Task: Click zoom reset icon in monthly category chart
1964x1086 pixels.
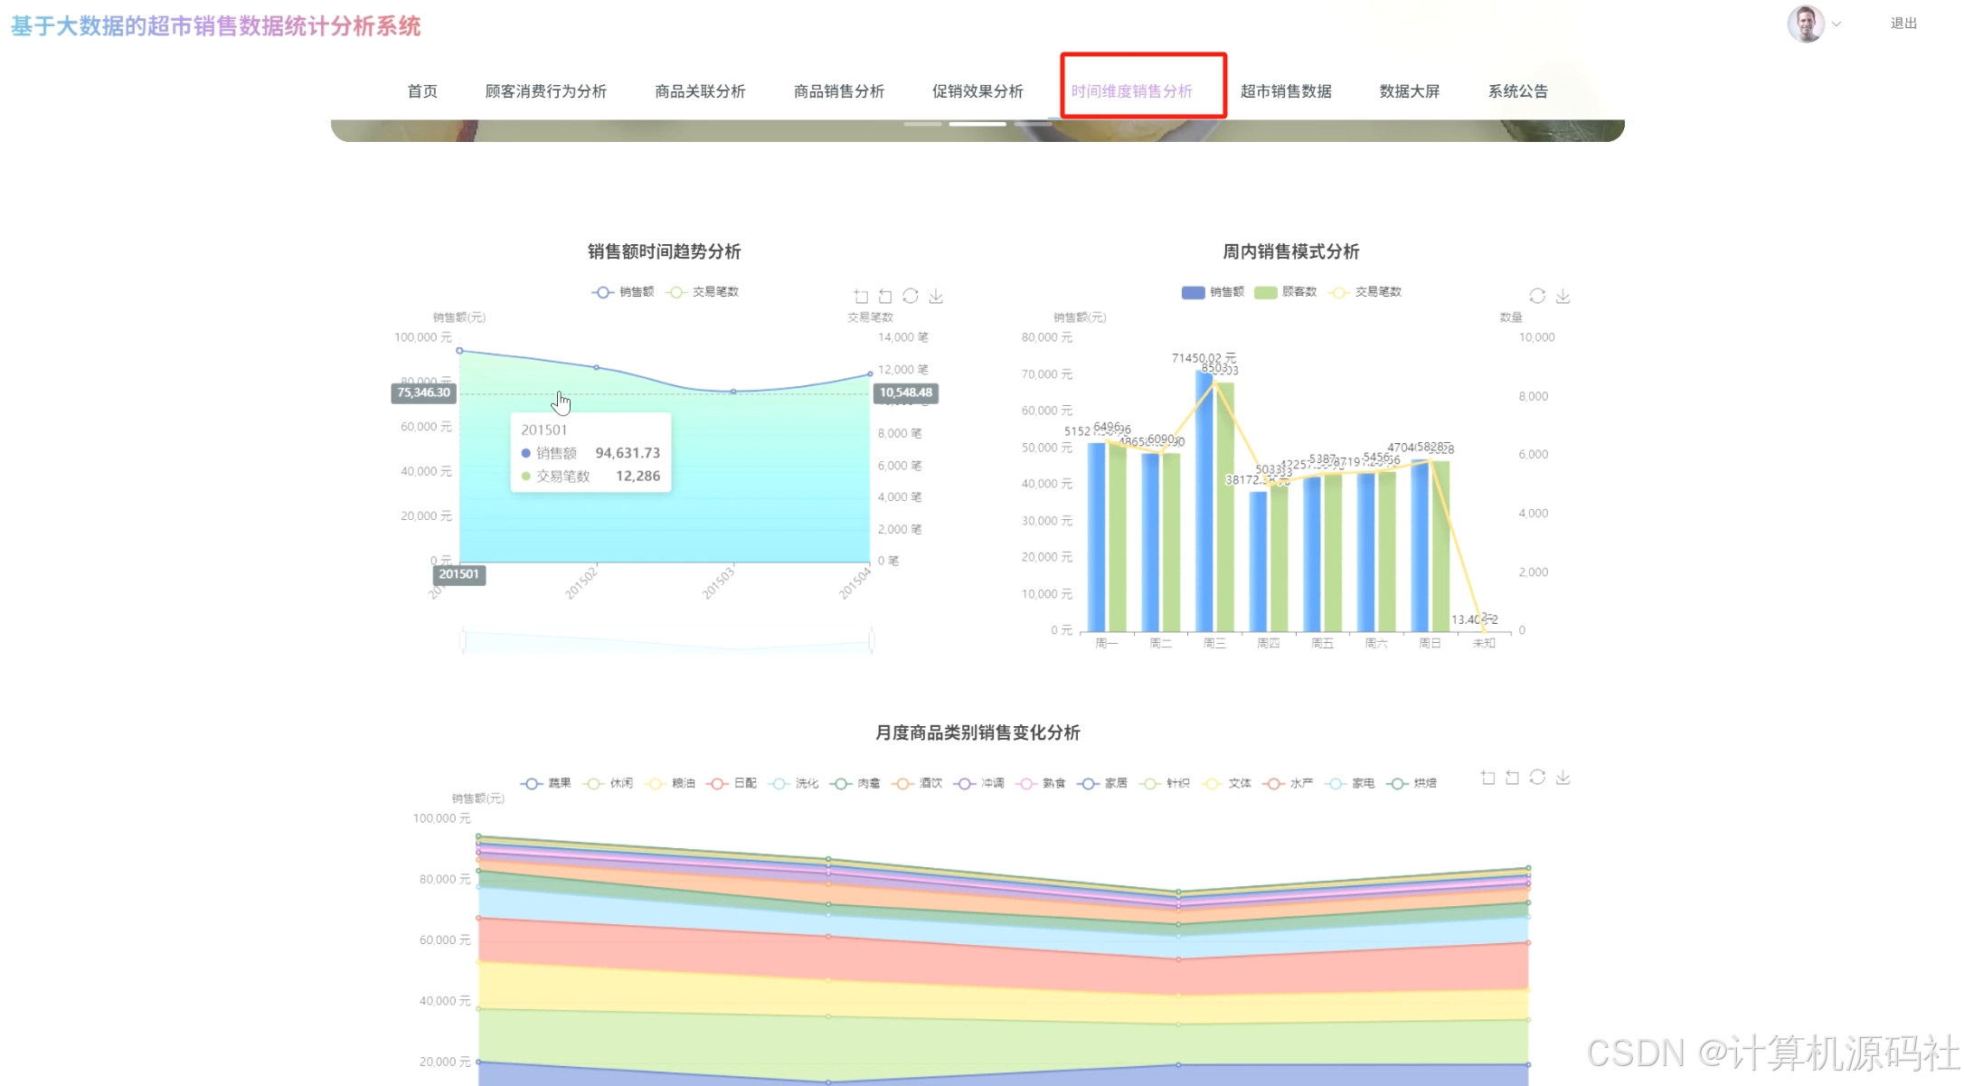Action: tap(1512, 778)
